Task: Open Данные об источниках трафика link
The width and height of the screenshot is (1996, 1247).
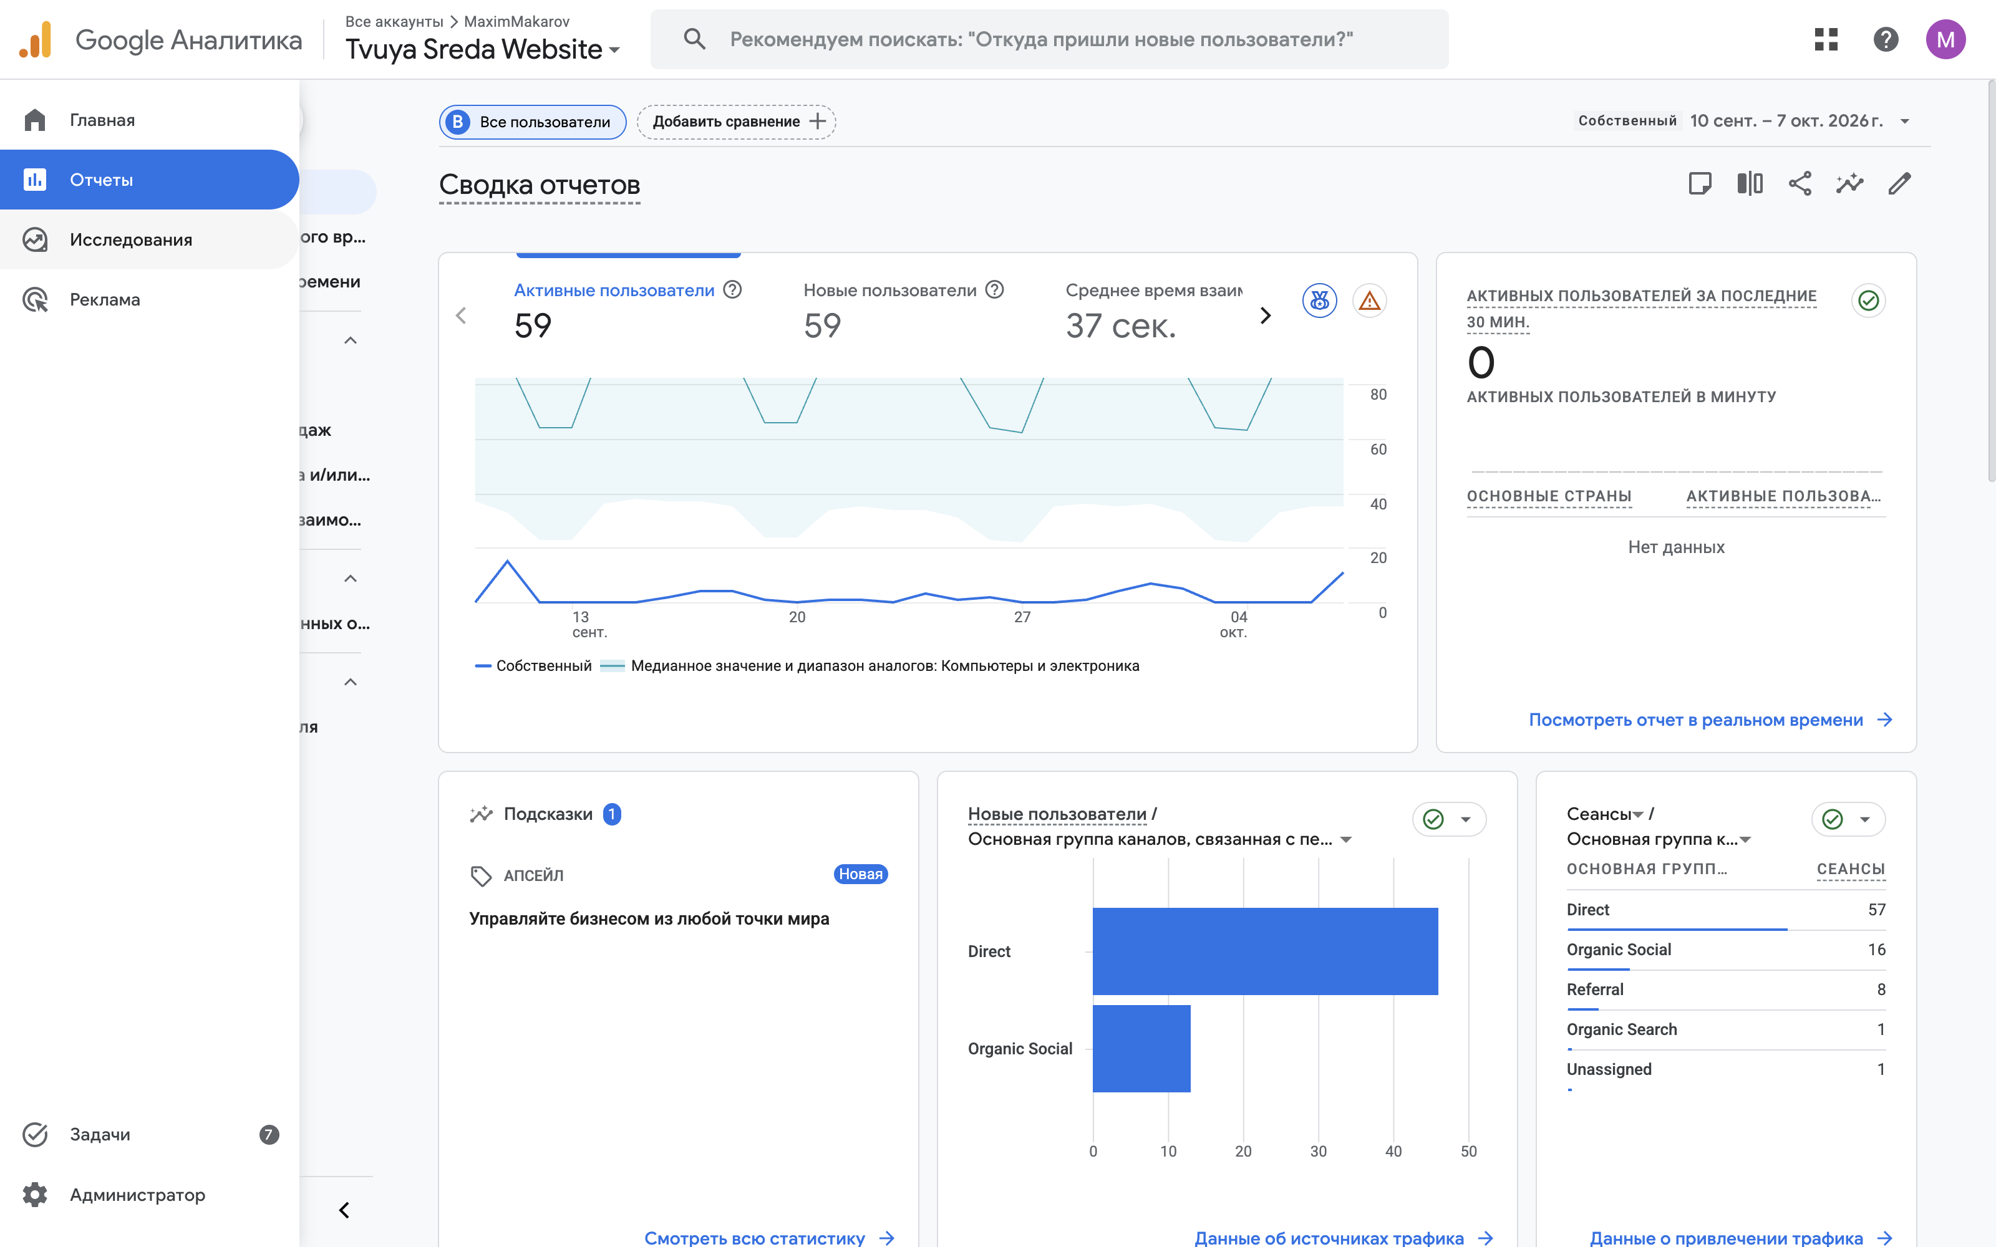Action: pos(1343,1237)
